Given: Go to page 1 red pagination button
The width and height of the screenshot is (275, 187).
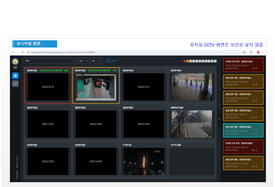Looking at the screenshot, I should 184,61.
